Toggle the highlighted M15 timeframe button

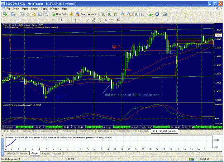(x=17, y=20)
